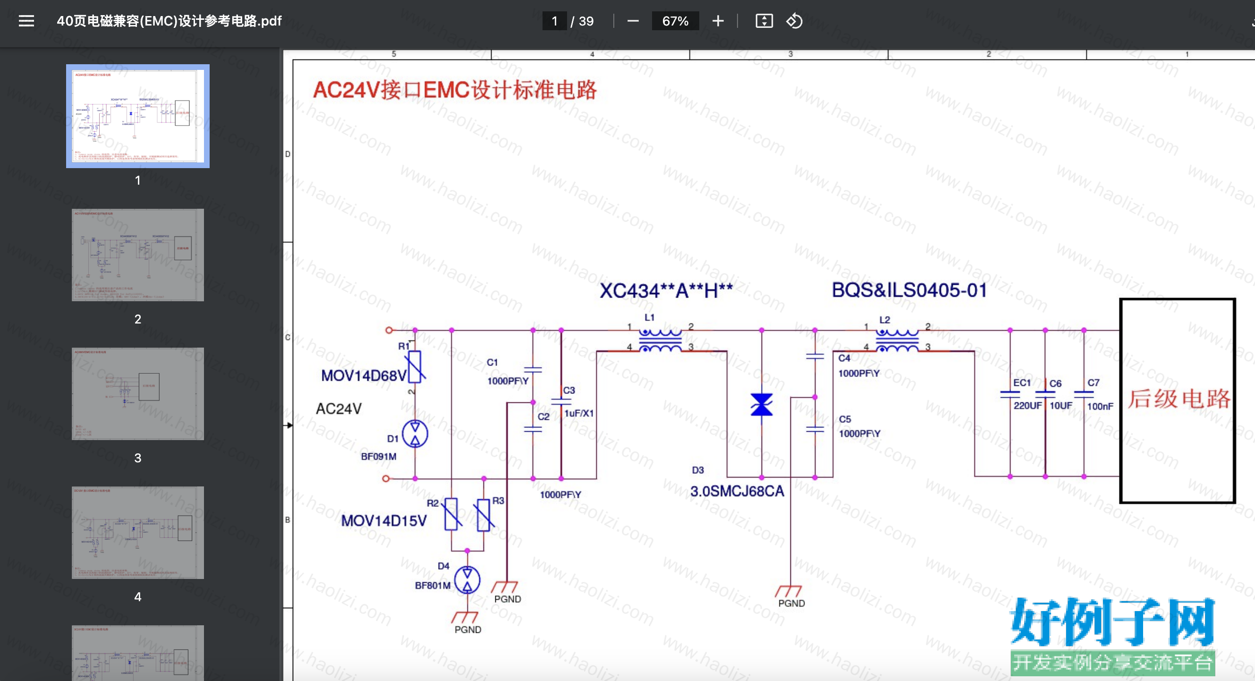
Task: Click the D3 TVS diode symbol
Action: click(762, 405)
